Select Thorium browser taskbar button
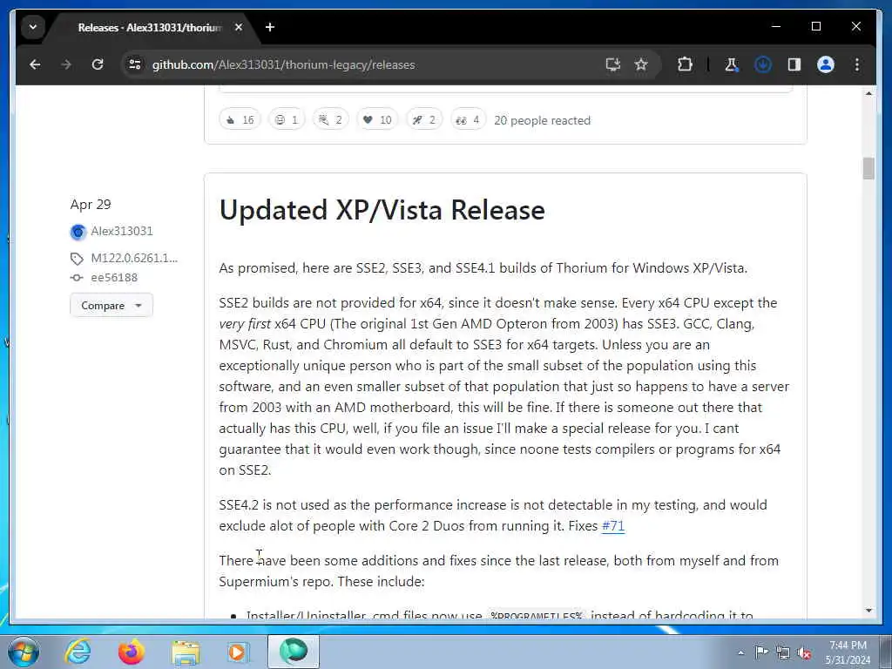 pyautogui.click(x=294, y=652)
